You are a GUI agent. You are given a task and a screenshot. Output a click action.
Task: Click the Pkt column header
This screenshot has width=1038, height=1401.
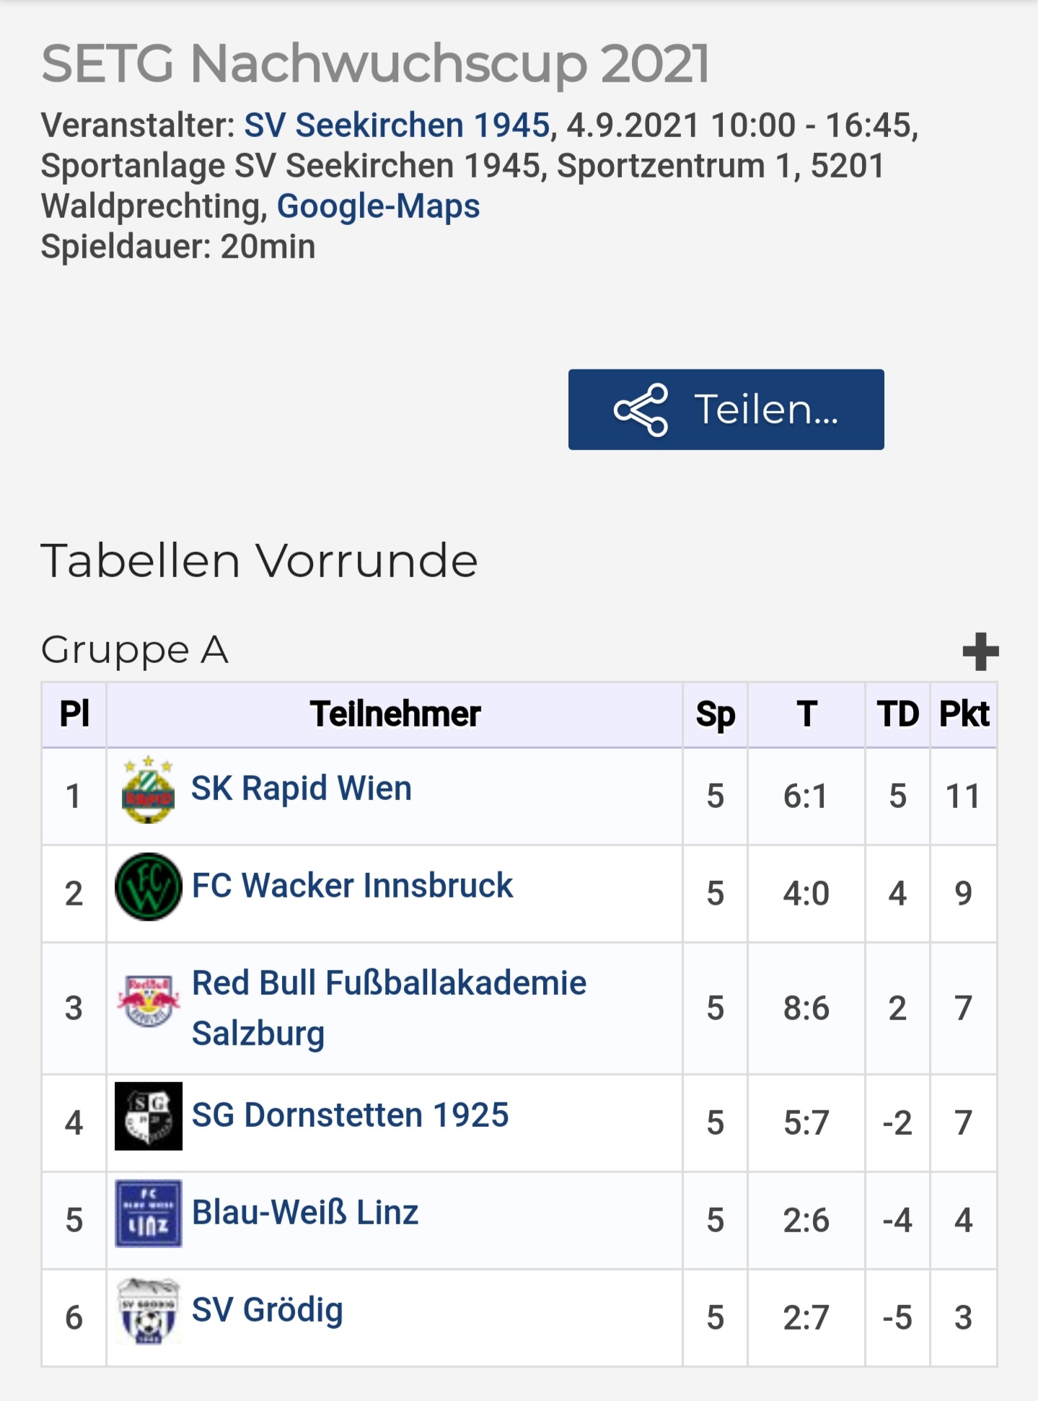click(x=964, y=715)
